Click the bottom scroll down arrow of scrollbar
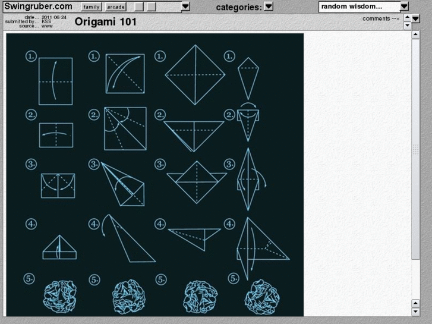The width and height of the screenshot is (432, 324). click(x=415, y=312)
